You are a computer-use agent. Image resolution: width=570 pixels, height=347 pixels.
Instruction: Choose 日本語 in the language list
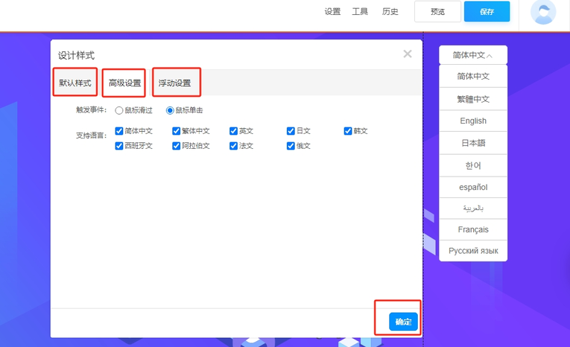point(473,143)
